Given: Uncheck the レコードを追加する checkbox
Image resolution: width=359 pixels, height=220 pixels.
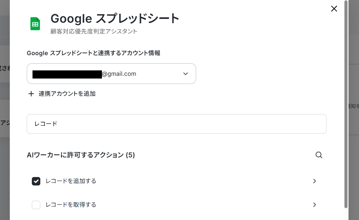Looking at the screenshot, I should 36,181.
